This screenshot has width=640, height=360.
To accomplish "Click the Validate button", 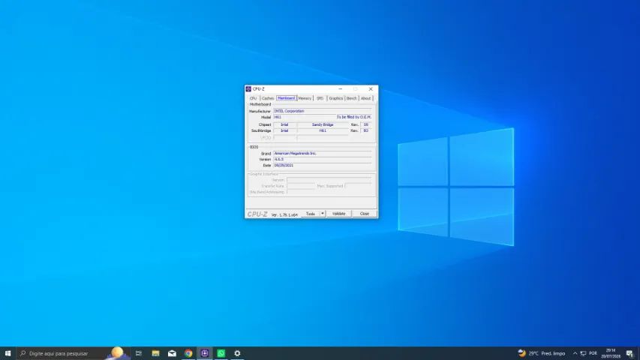I will (339, 214).
